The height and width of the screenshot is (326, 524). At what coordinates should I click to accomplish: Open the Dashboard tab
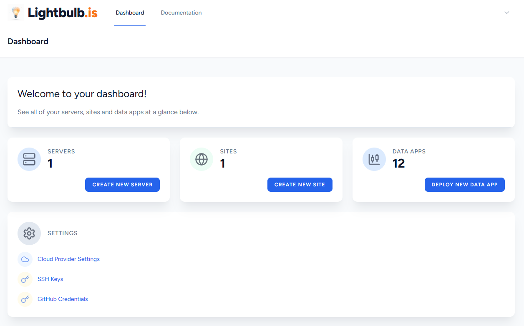click(x=130, y=13)
